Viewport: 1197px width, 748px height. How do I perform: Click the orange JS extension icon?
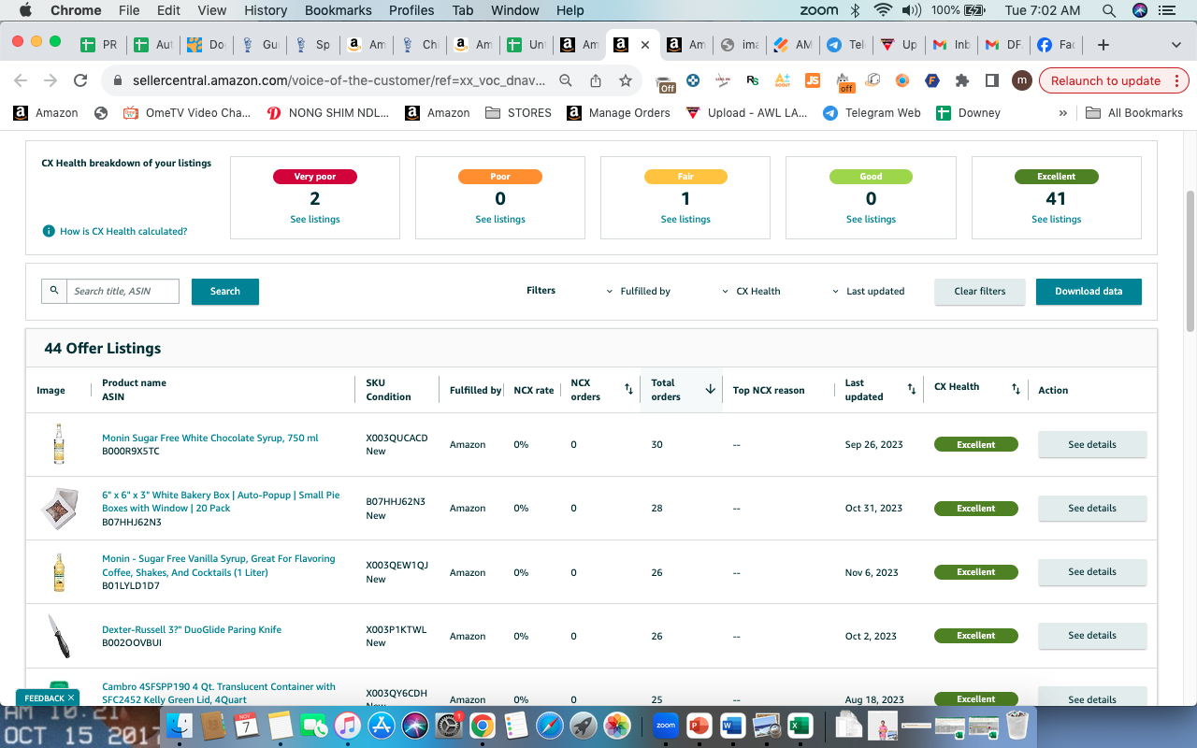(x=813, y=80)
